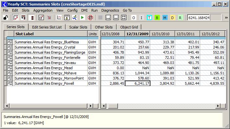The width and height of the screenshot is (230, 129).
Task: Click the red circled D stop icon
Action: [x=90, y=18]
